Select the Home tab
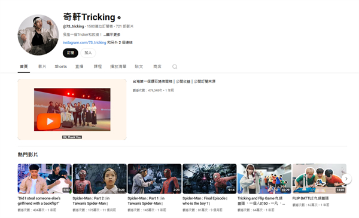 click(x=24, y=66)
